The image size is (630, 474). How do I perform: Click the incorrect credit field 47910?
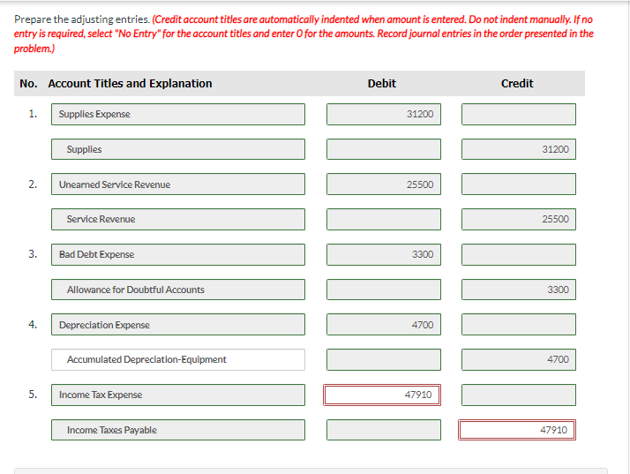coord(517,430)
